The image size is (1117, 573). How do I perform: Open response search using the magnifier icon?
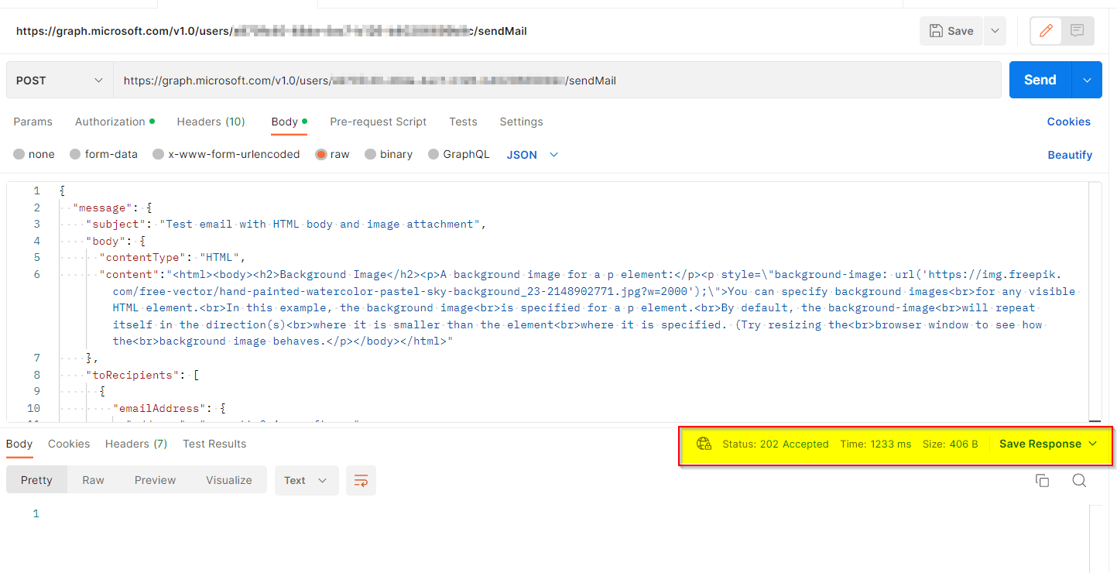coord(1079,480)
